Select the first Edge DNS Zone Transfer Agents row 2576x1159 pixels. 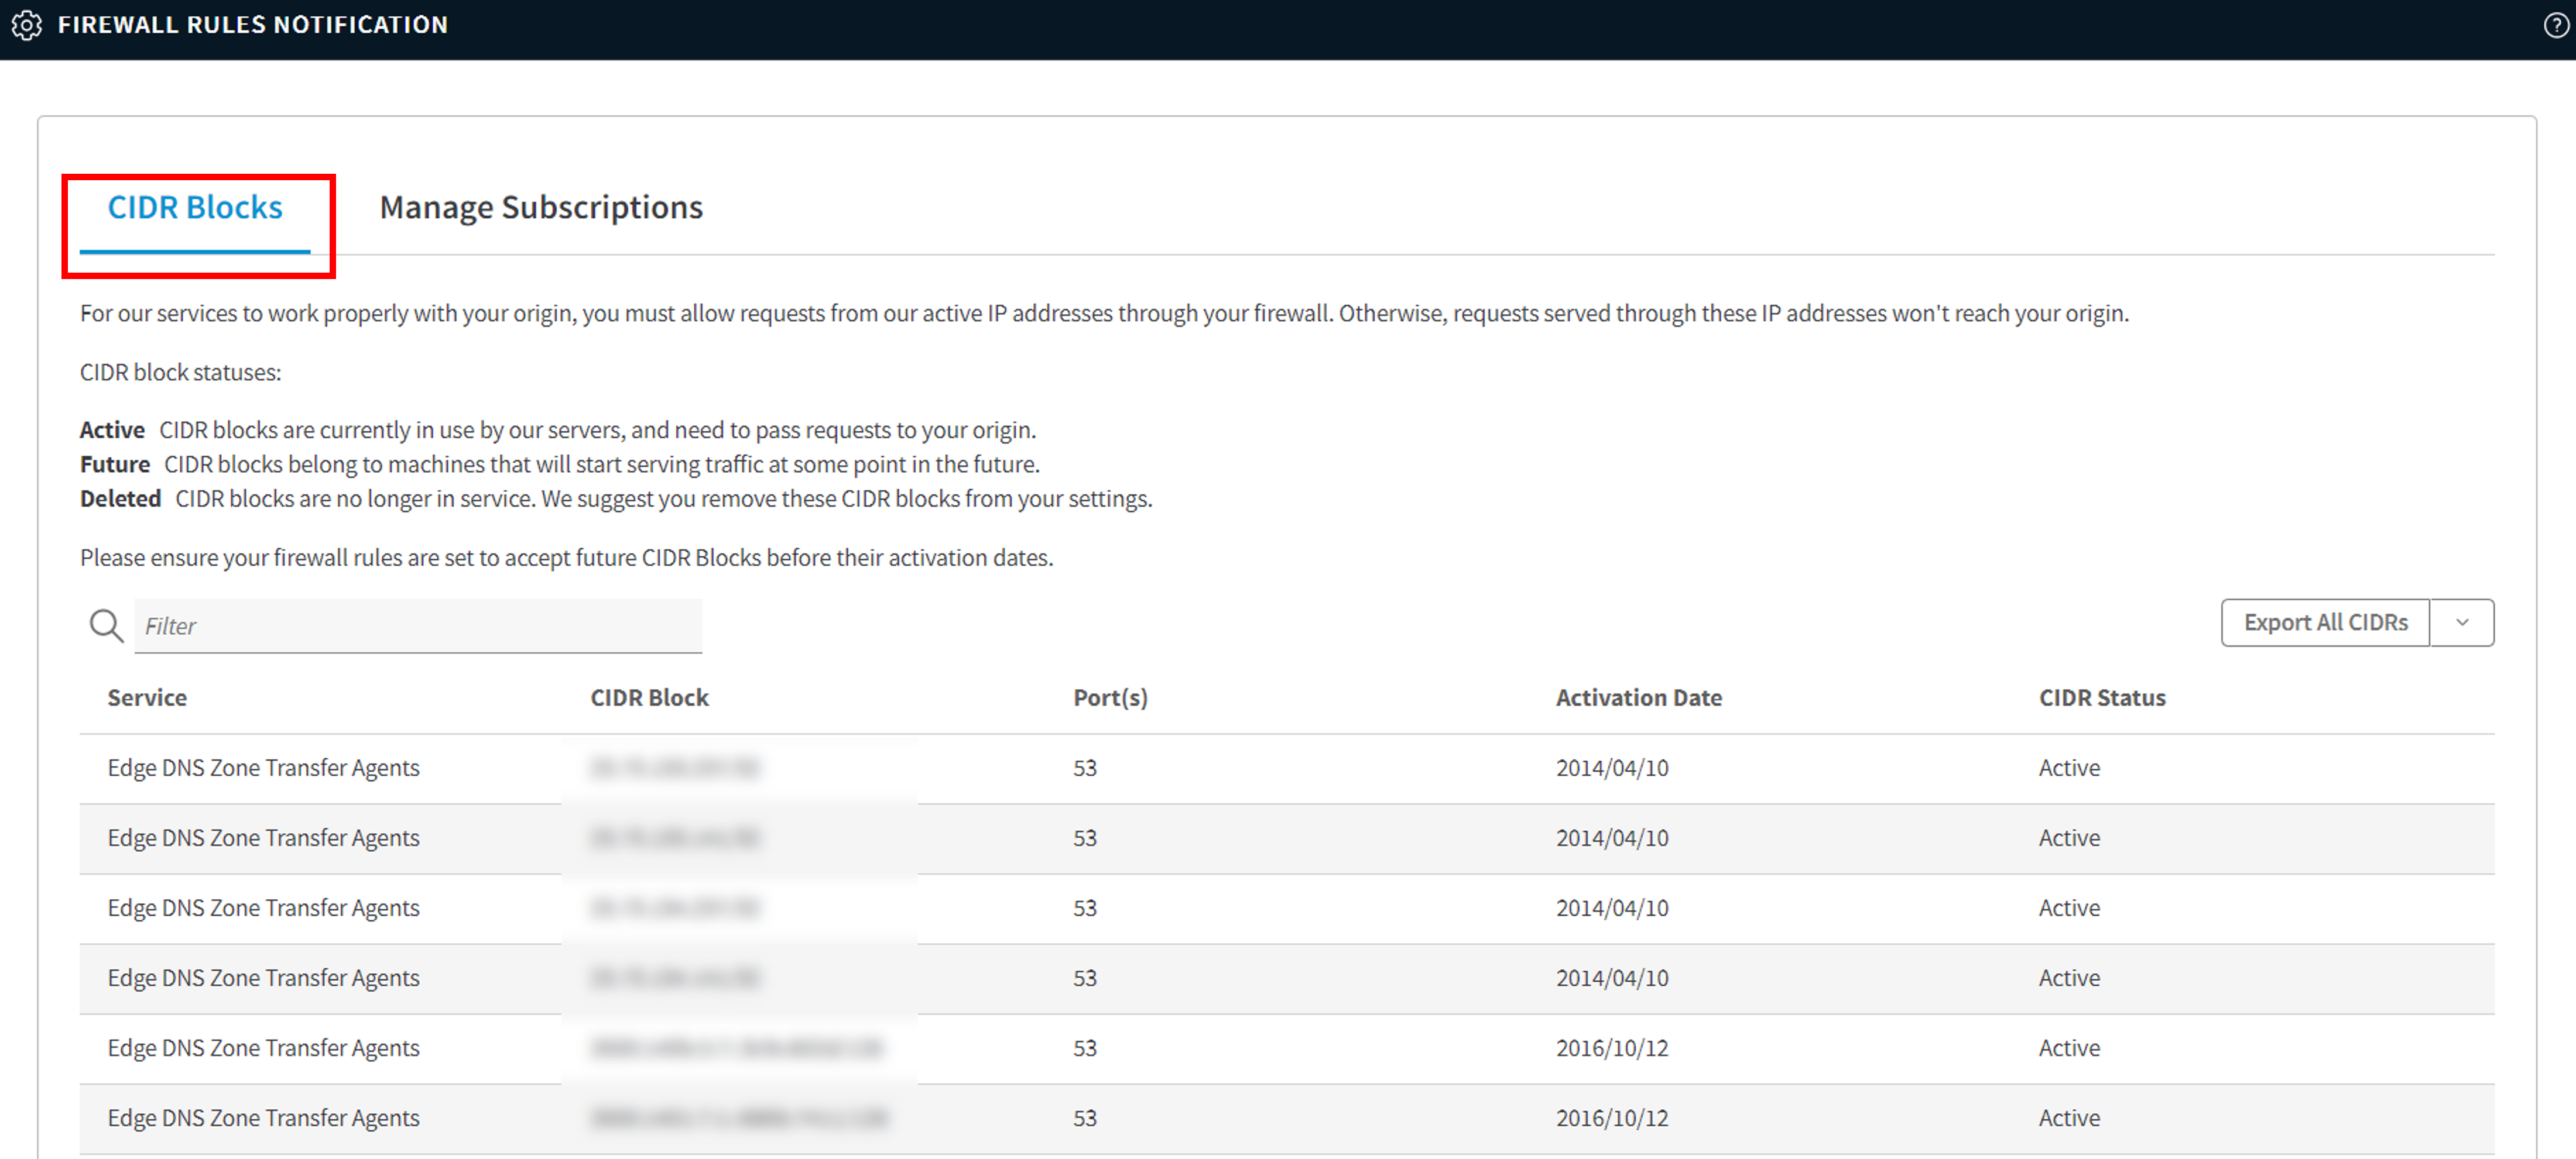point(263,768)
